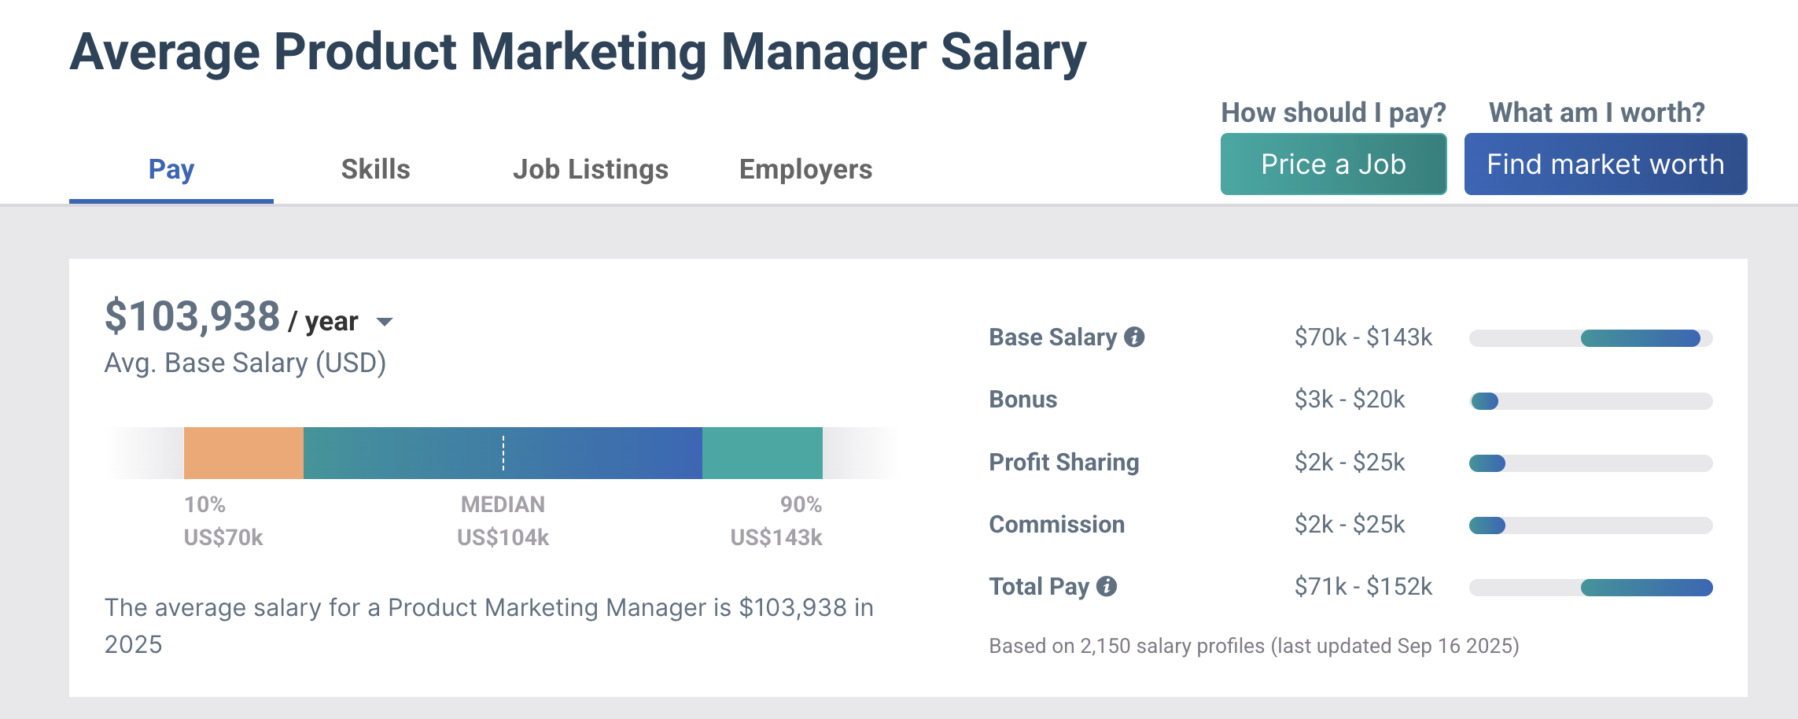Expand the per-year pay period dropdown arrow
Screen dimensions: 1798x719
tap(385, 322)
